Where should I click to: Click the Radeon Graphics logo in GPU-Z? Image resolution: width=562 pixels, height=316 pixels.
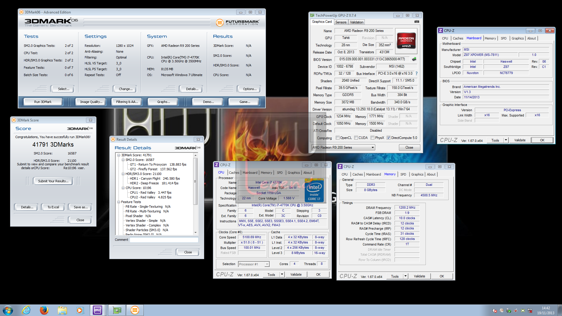[x=406, y=40]
